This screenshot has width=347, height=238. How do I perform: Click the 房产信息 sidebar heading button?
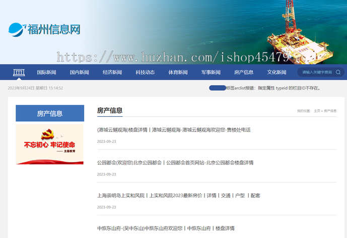[50, 113]
